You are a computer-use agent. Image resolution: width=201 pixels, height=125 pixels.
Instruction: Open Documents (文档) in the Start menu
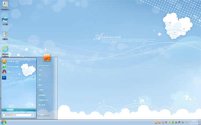coord(40,70)
